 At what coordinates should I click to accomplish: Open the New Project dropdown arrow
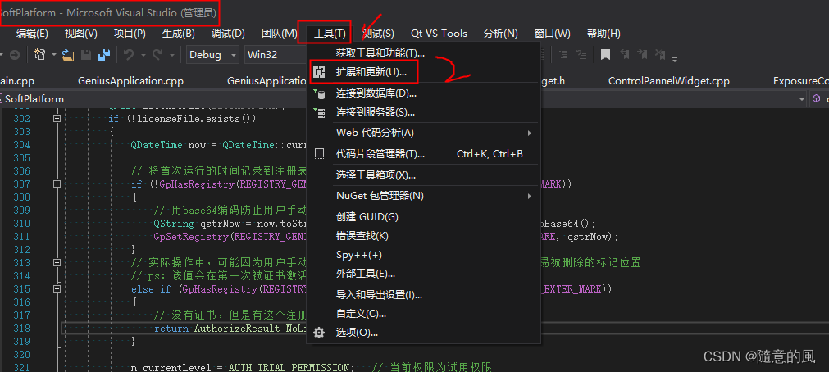pyautogui.click(x=54, y=55)
